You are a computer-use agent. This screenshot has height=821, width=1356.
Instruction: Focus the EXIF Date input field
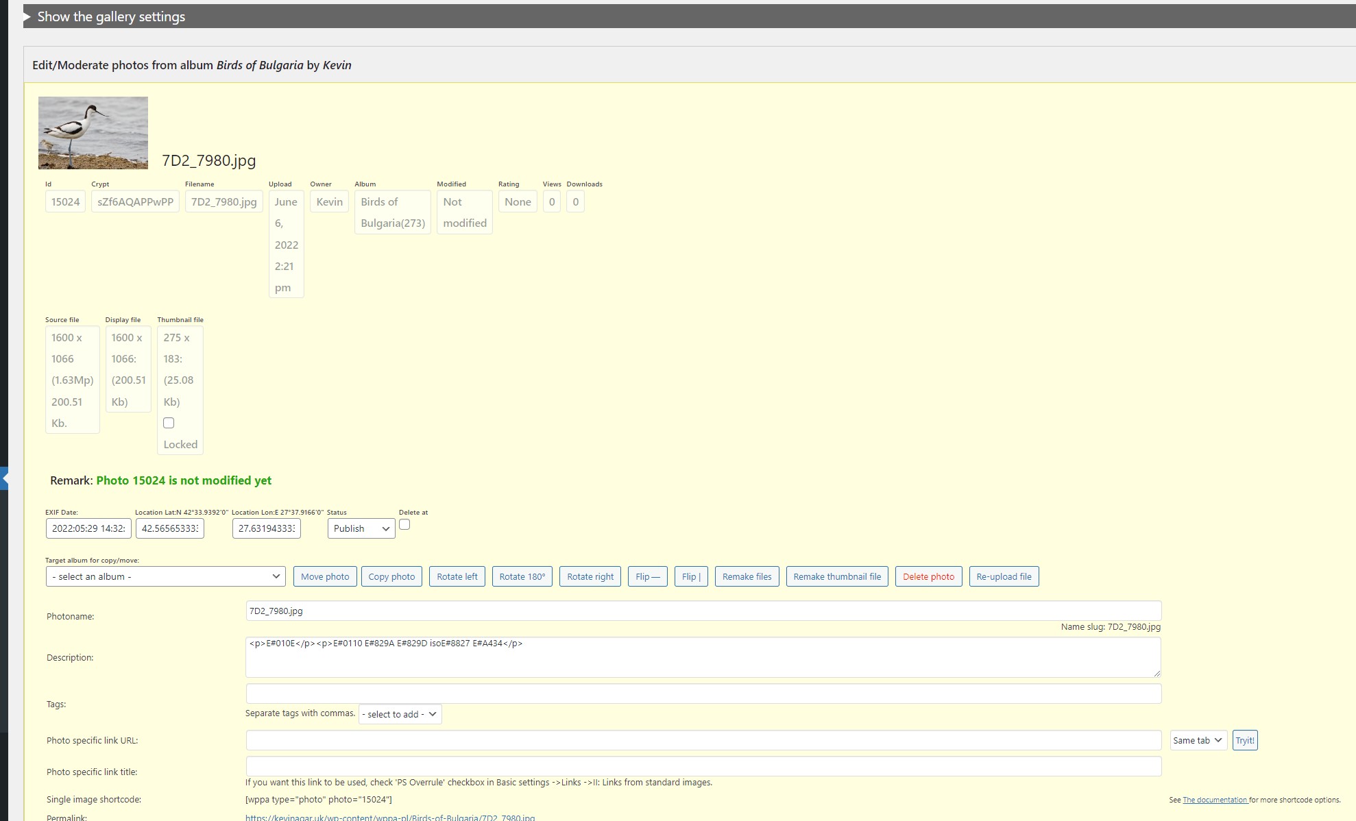[88, 528]
